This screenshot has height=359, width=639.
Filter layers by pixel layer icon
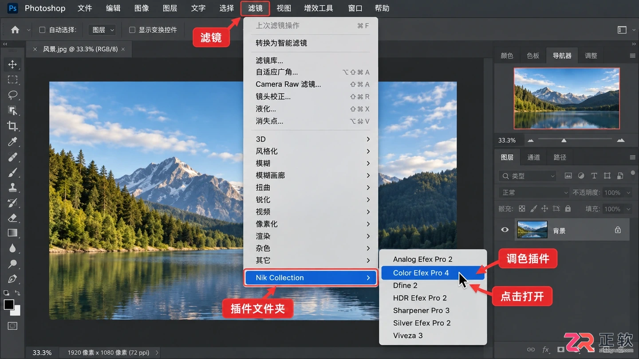568,176
